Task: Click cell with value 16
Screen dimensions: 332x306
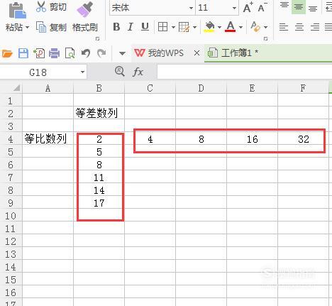Action: pyautogui.click(x=252, y=139)
